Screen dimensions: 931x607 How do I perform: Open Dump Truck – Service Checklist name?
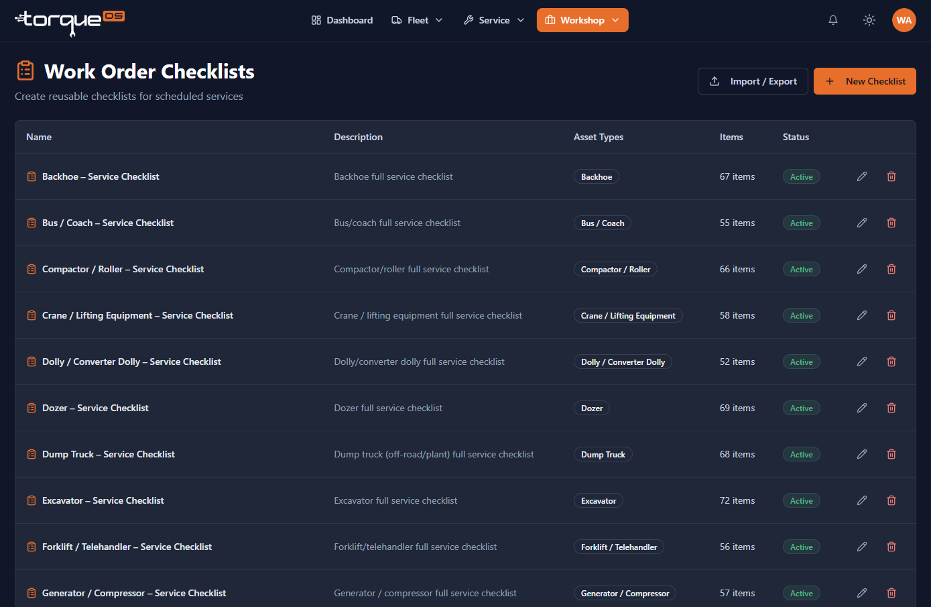click(x=109, y=454)
